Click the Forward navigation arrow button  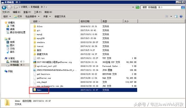(9, 7)
